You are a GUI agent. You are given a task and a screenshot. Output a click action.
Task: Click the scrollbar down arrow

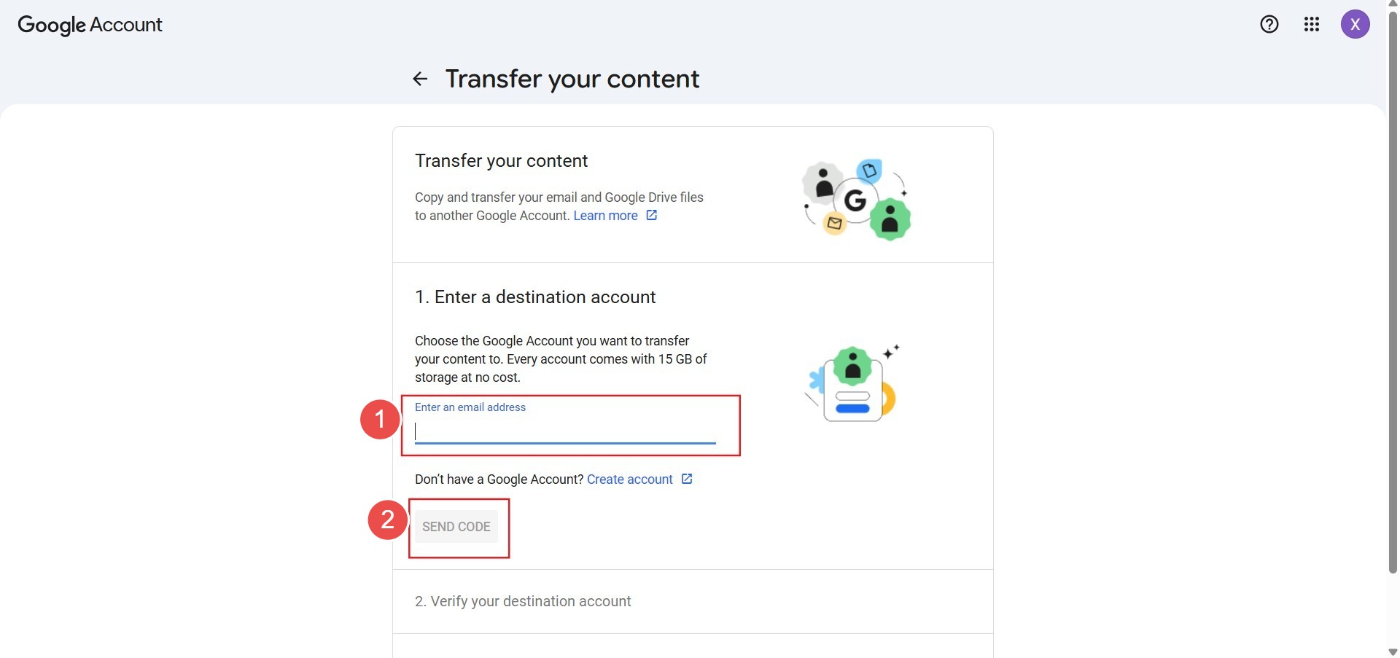point(1393,652)
